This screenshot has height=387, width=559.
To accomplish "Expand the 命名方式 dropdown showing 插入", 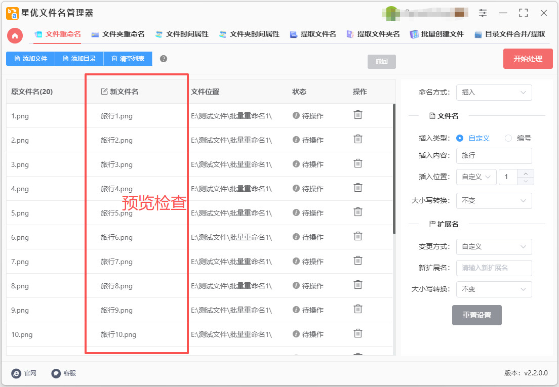I will tap(494, 93).
